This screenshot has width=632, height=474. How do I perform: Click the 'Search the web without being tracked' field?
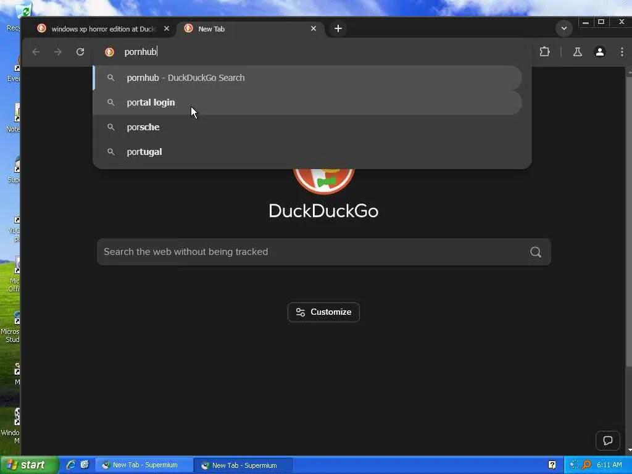323,252
